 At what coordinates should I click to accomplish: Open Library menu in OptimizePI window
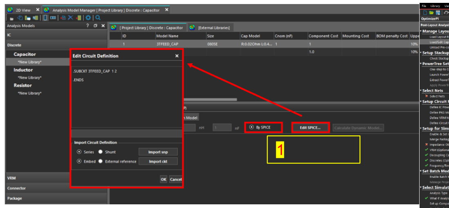(435, 6)
